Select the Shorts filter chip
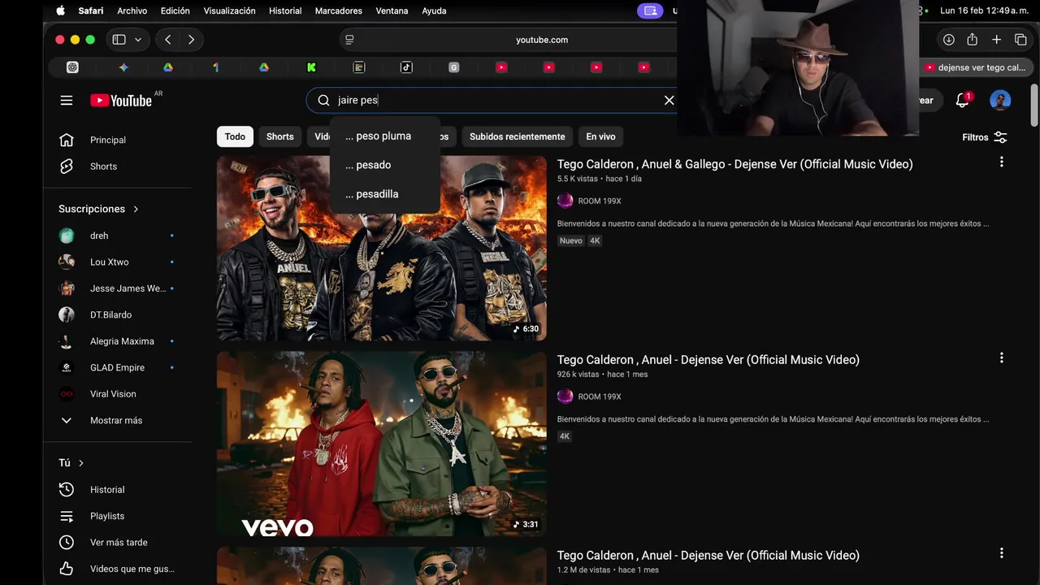The height and width of the screenshot is (585, 1040). [x=279, y=136]
